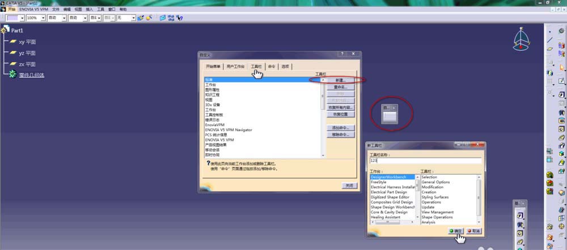Switch to the 用户工作台 tab
The width and height of the screenshot is (567, 250).
tap(236, 66)
